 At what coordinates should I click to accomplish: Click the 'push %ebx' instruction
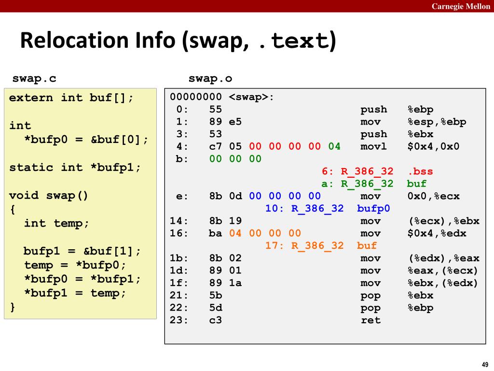coord(397,134)
